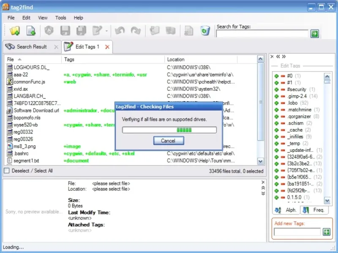Click the trash recycle toolbar icon
The image size is (338, 253).
[205, 31]
